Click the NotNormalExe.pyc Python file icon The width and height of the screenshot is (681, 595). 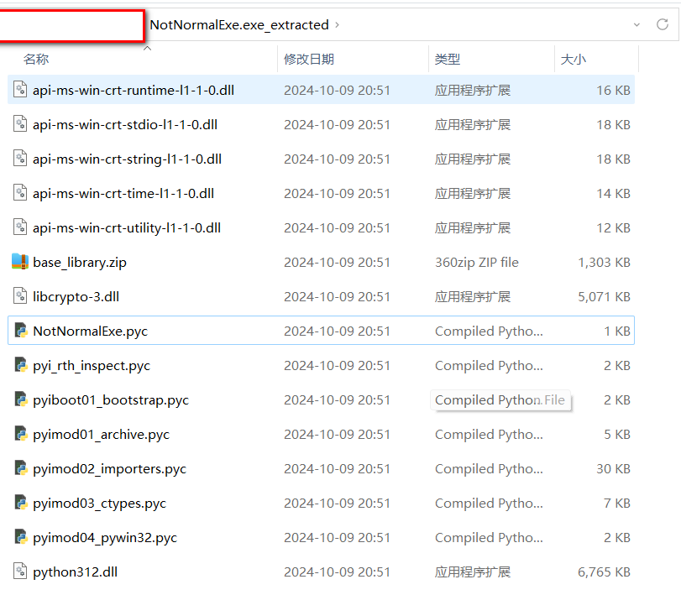[21, 331]
